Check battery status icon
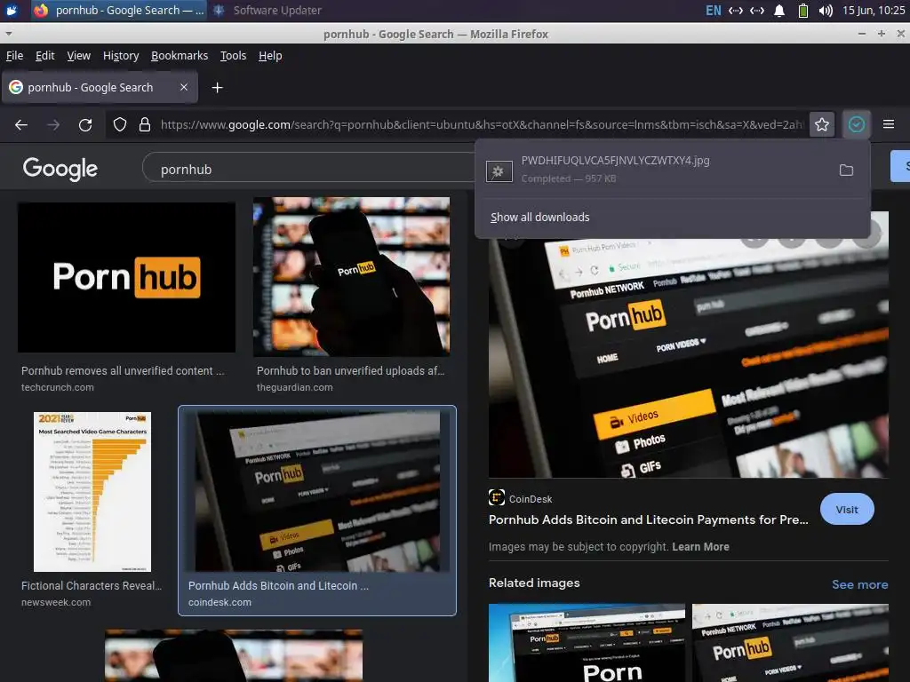The width and height of the screenshot is (910, 682). click(x=803, y=11)
